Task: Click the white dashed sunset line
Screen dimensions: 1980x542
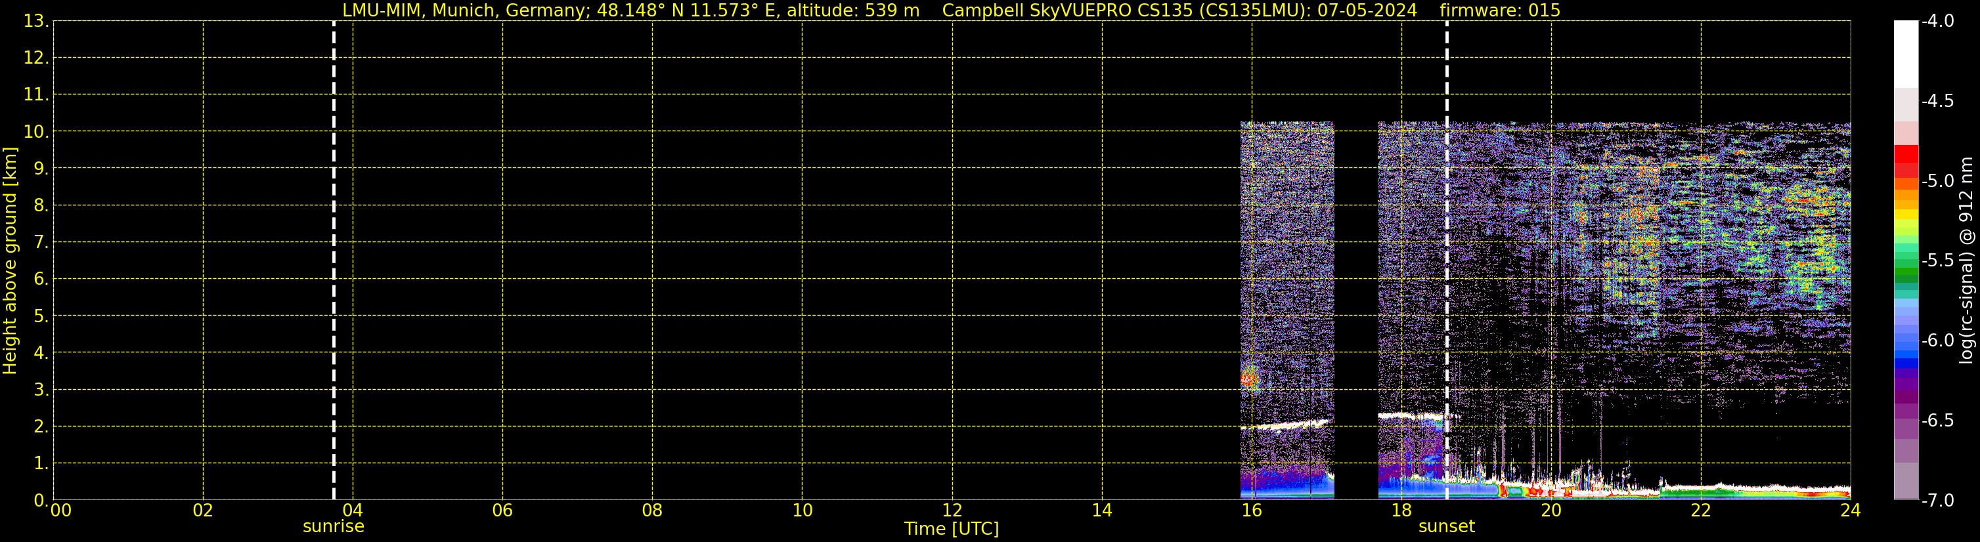Action: pyautogui.click(x=1447, y=261)
